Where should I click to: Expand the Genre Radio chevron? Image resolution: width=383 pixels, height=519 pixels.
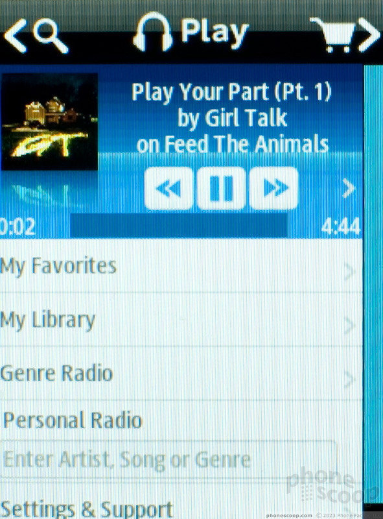350,380
